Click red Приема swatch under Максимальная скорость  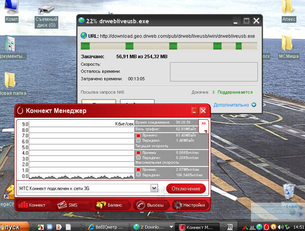(138, 169)
